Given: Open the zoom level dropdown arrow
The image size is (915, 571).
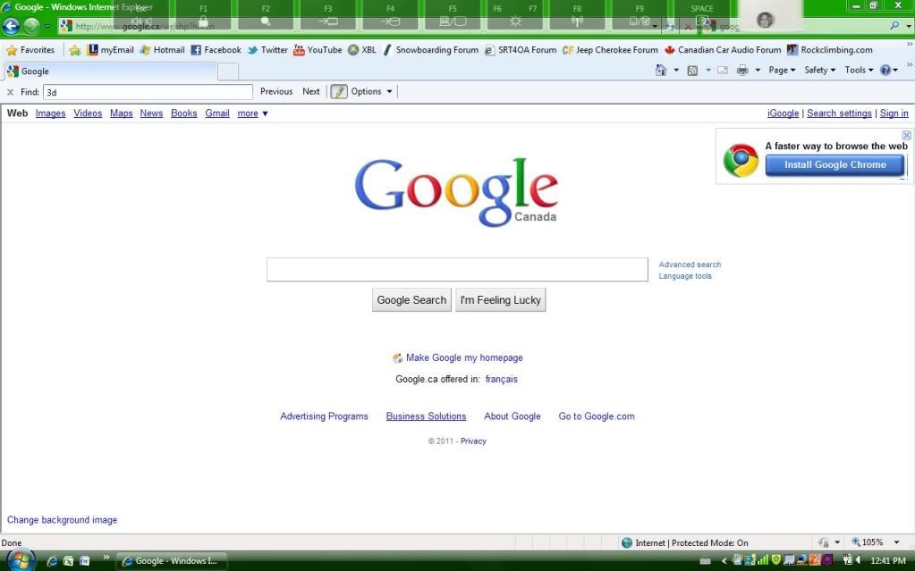Looking at the screenshot, I should 897,542.
